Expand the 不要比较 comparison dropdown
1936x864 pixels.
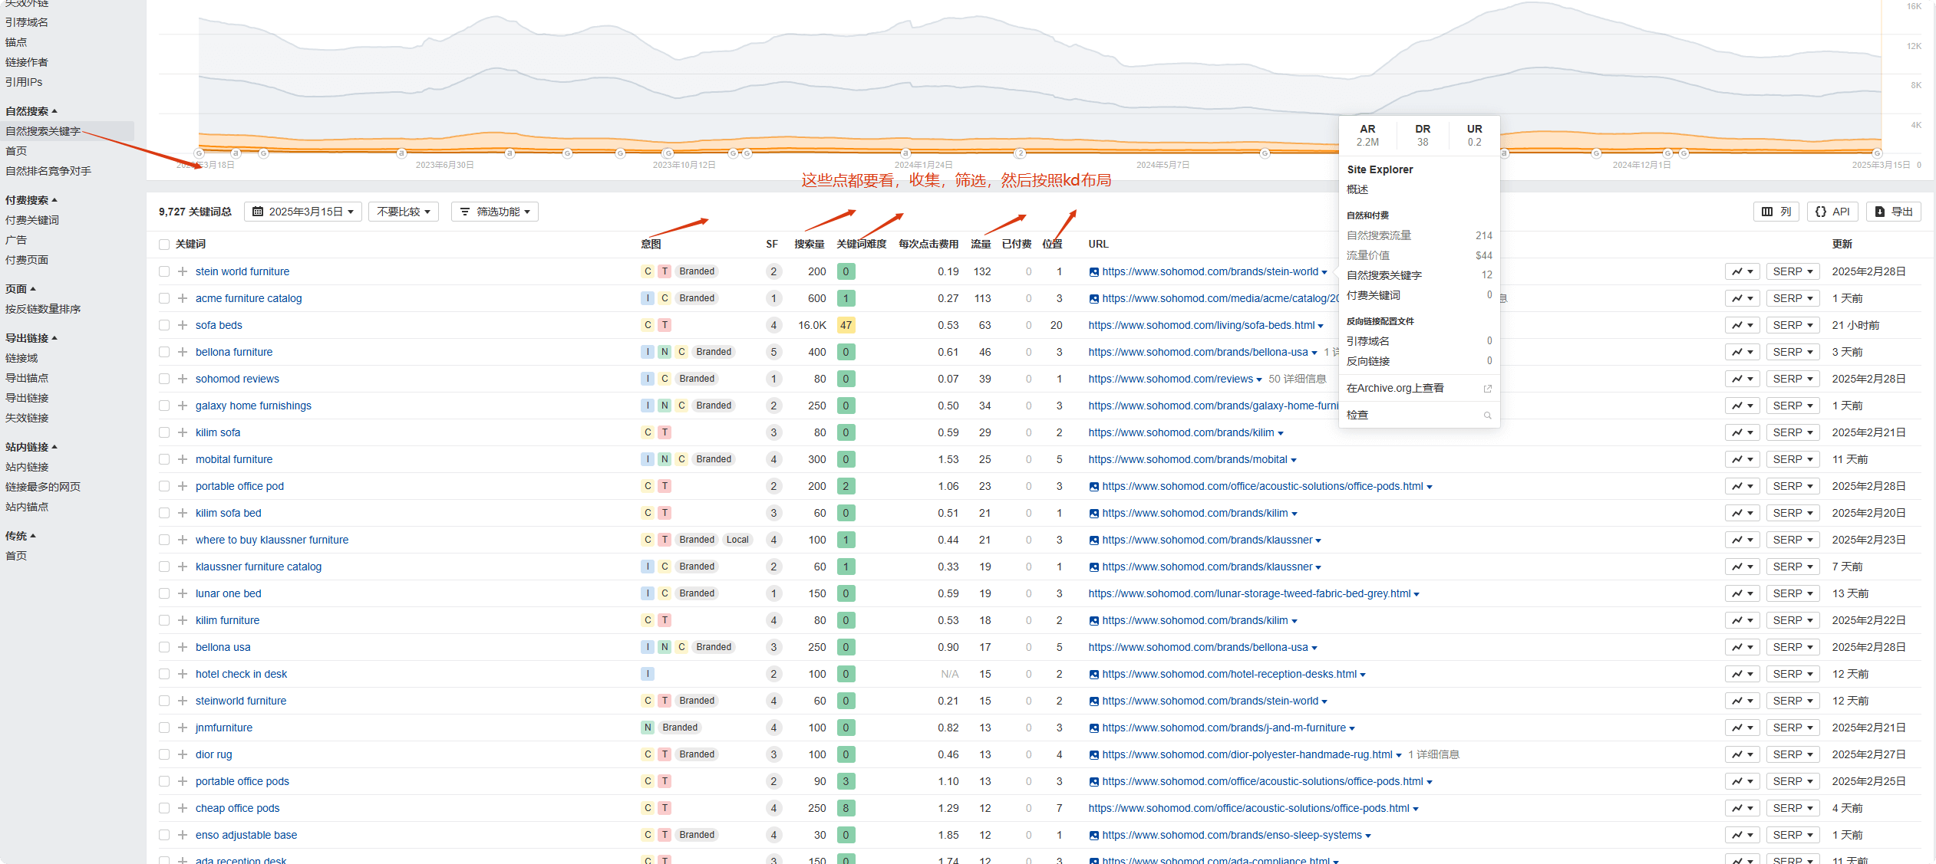404,212
